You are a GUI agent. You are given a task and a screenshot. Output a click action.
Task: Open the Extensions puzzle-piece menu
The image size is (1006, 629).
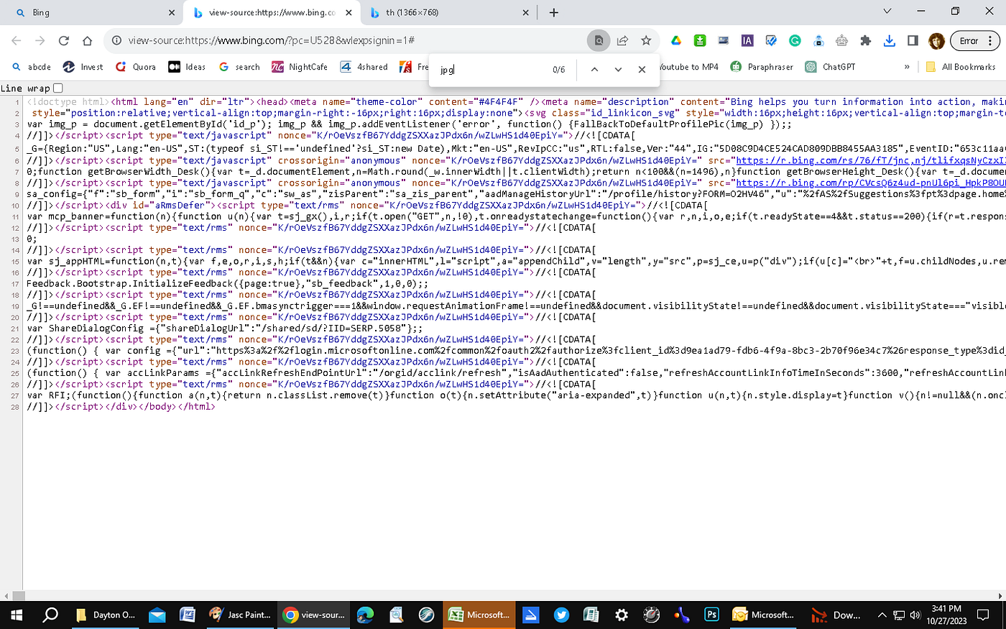tap(866, 41)
